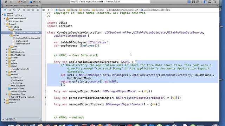The width and height of the screenshot is (225, 126).
Task: Expand CoreData.framework in navigator
Action: (x=5, y=19)
